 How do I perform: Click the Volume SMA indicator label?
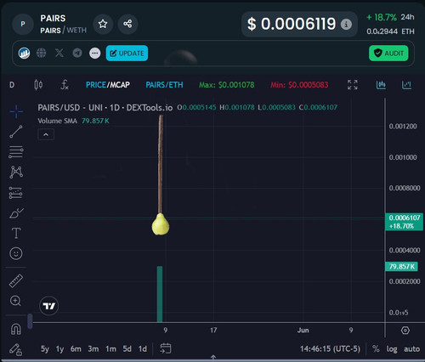(x=58, y=121)
